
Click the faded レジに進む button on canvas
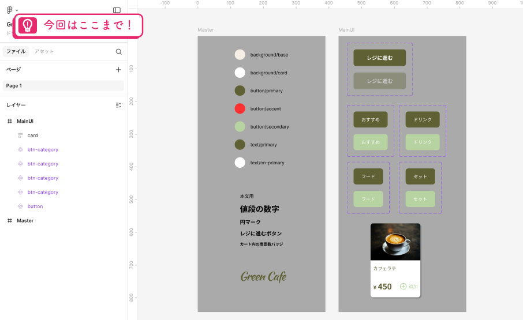click(380, 81)
